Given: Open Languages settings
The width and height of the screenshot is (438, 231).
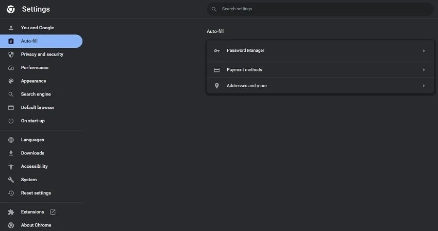Looking at the screenshot, I should click(x=32, y=140).
